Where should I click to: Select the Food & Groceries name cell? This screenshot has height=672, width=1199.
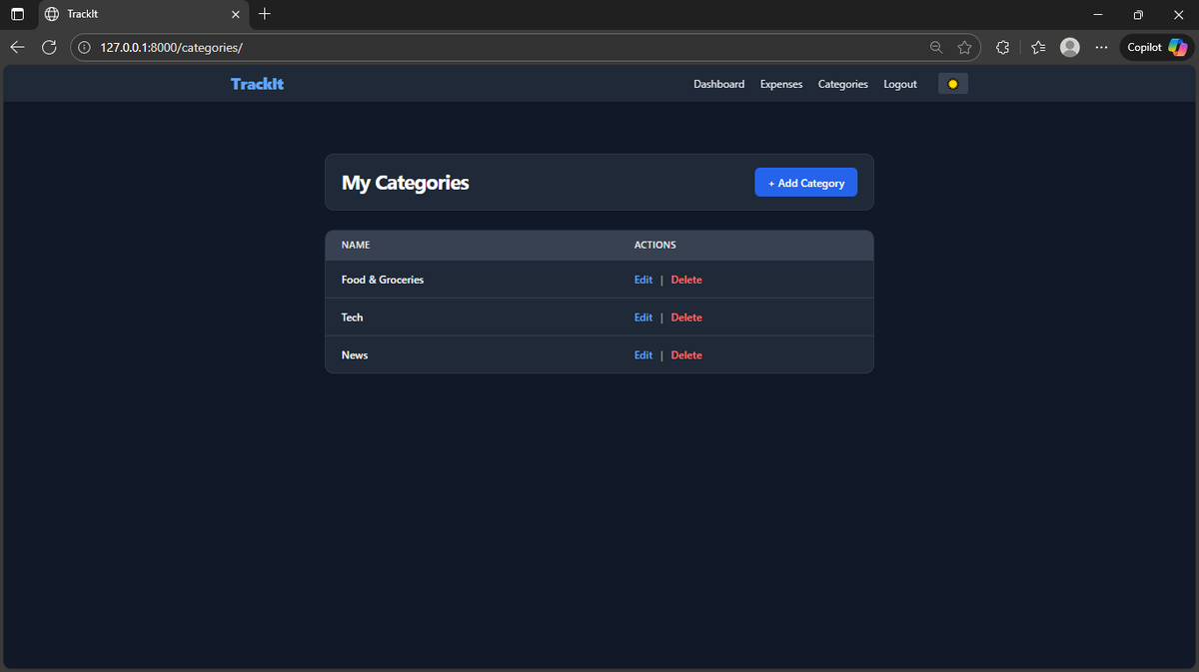pyautogui.click(x=383, y=280)
